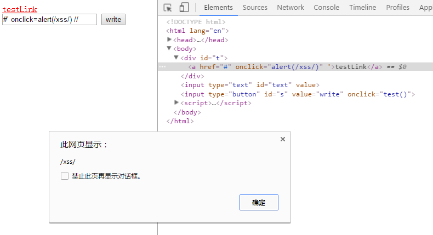Select the html lang="en" line
The height and width of the screenshot is (235, 433).
coord(197,31)
